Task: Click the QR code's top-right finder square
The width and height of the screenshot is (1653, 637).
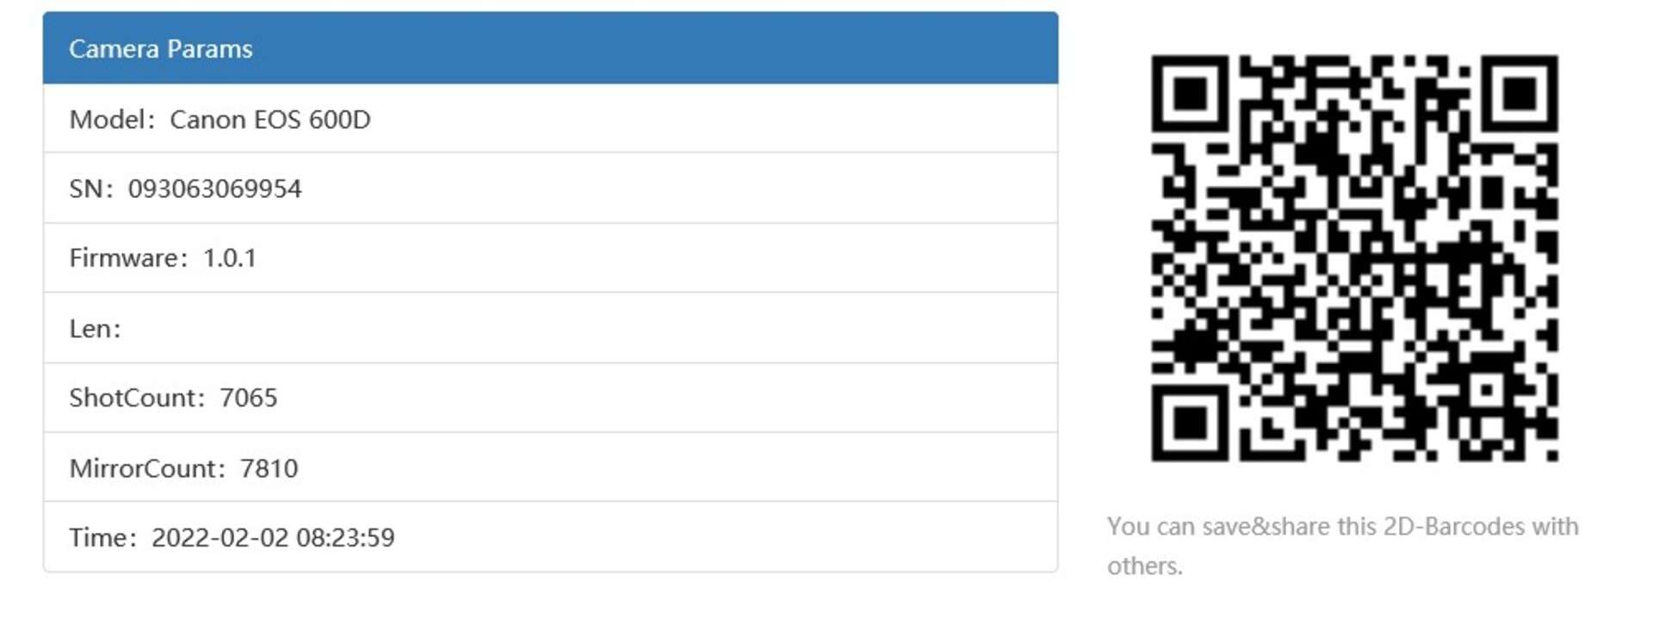Action: pyautogui.click(x=1520, y=94)
